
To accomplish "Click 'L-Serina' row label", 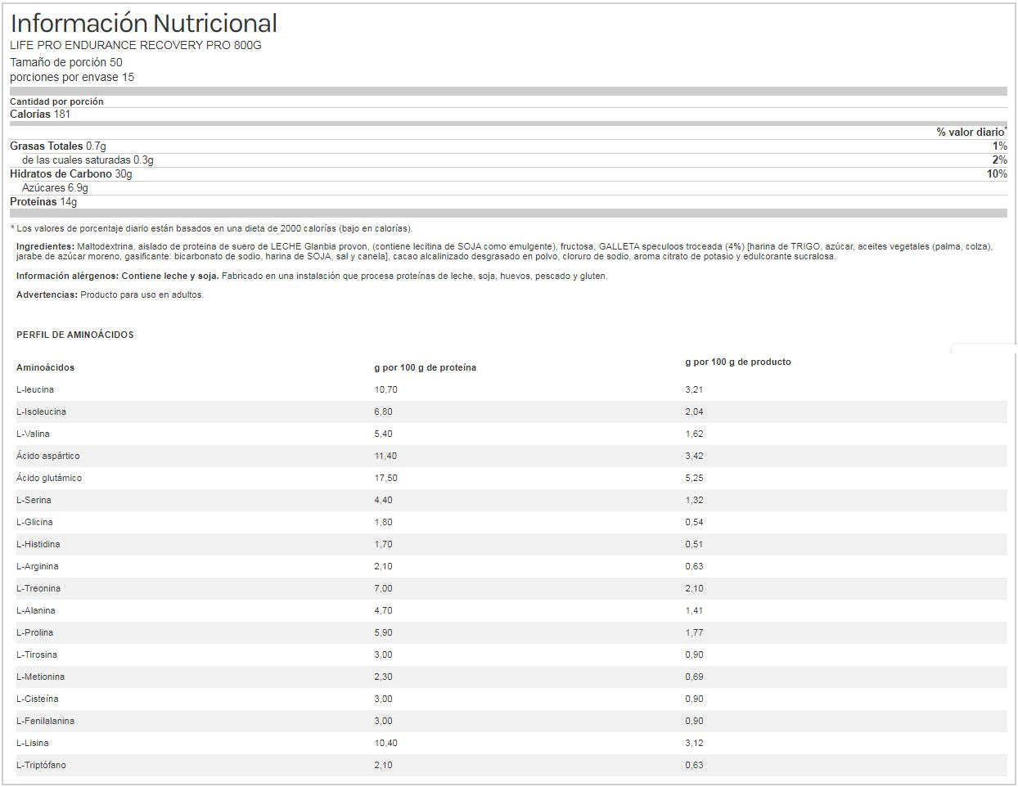I will click(34, 500).
